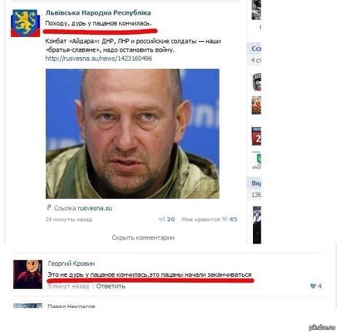Open the Львівська Народна Республіка group avatar
The image size is (338, 334).
click(x=26, y=23)
